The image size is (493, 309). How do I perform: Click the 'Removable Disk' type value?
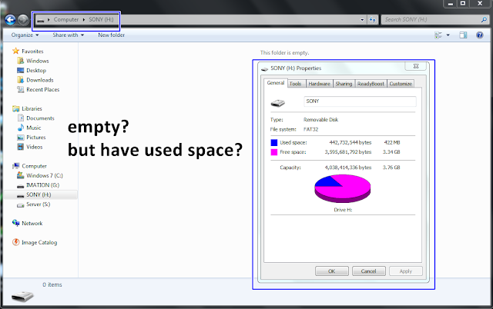point(321,119)
